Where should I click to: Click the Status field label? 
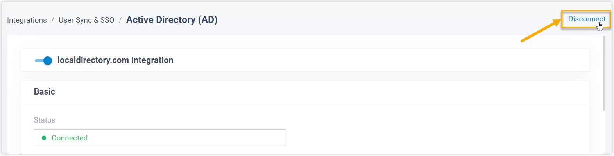pyautogui.click(x=45, y=120)
